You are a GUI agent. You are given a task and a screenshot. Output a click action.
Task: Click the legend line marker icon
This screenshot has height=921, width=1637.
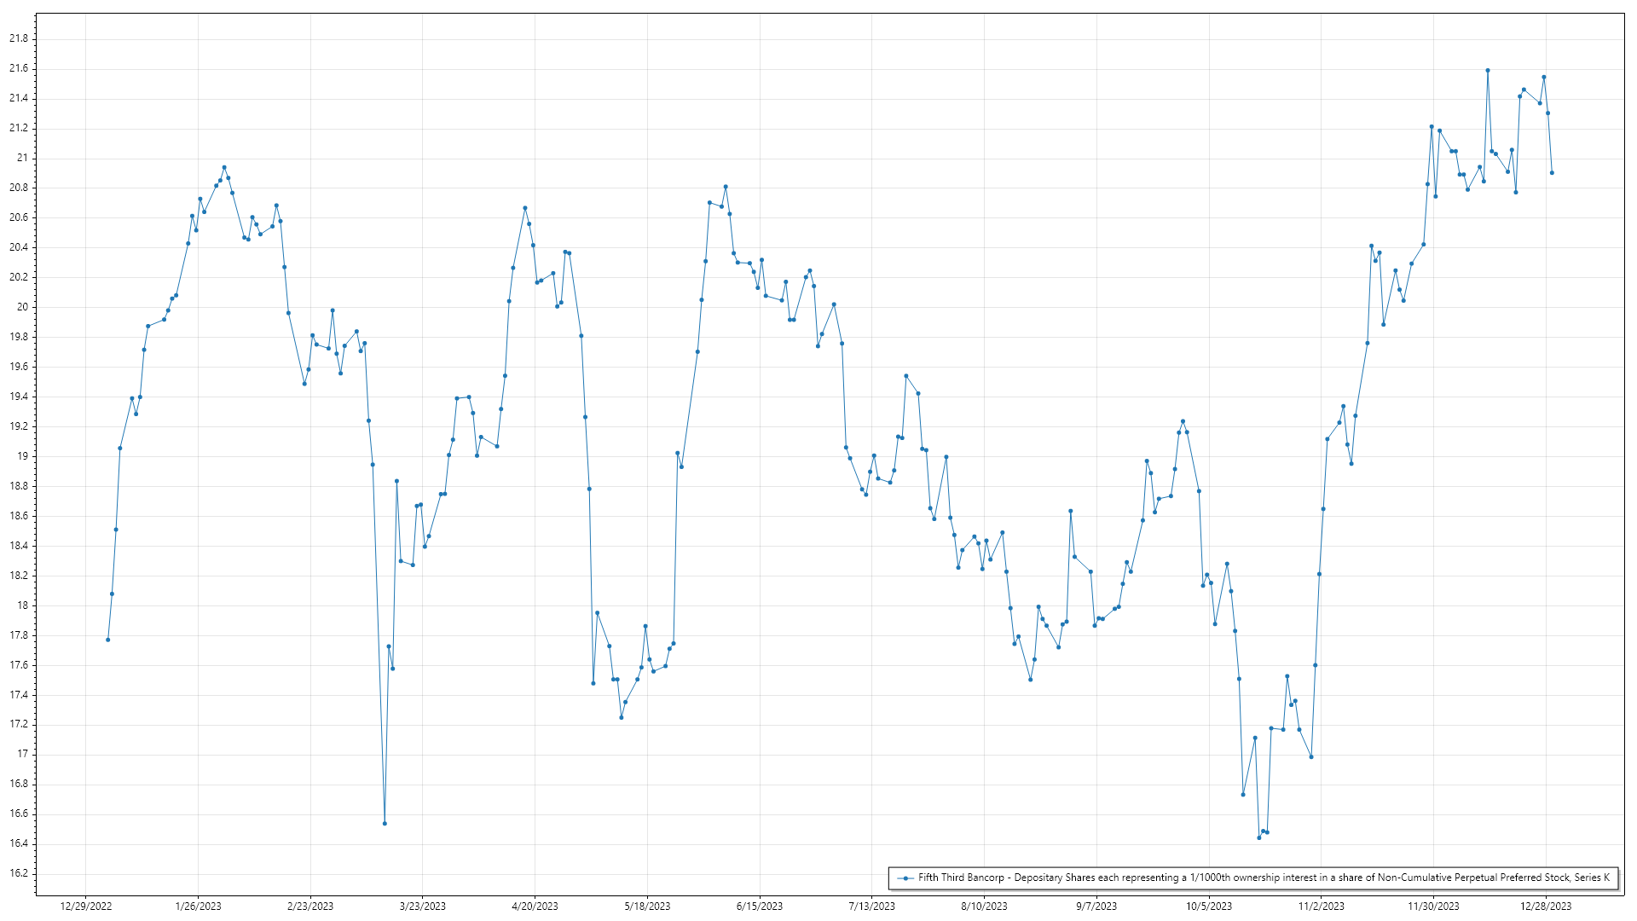[x=905, y=878]
